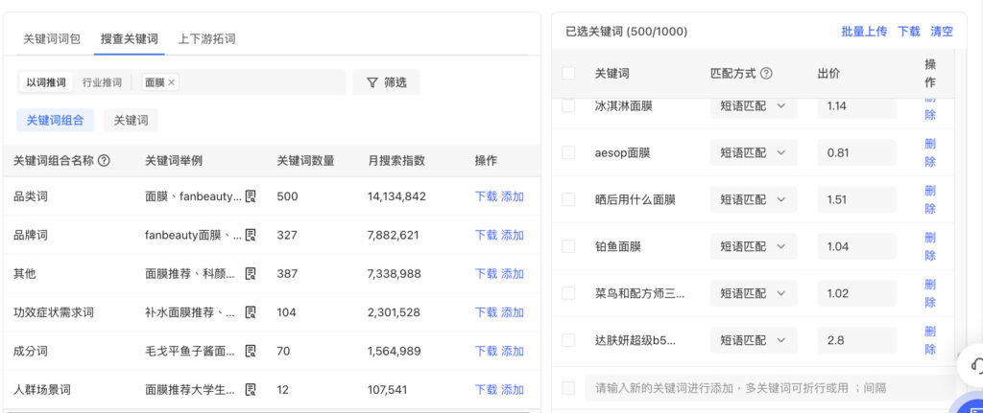This screenshot has width=983, height=413.
Task: Click 批量上传 link
Action: point(864,32)
